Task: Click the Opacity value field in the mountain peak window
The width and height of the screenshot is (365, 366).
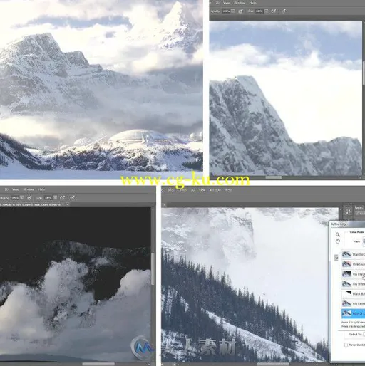Action: [x=226, y=11]
